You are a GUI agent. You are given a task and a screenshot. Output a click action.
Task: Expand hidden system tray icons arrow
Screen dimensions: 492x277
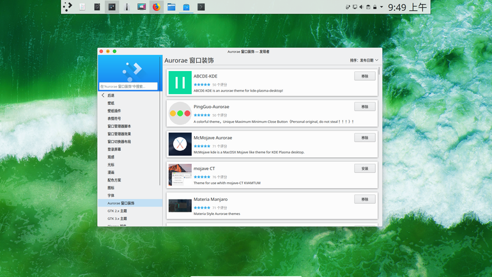point(381,6)
